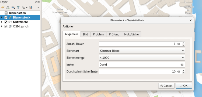Image resolution: width=202 pixels, height=97 pixels.
Task: Click the Schule Schanzengraben map label
Action: coord(60,11)
